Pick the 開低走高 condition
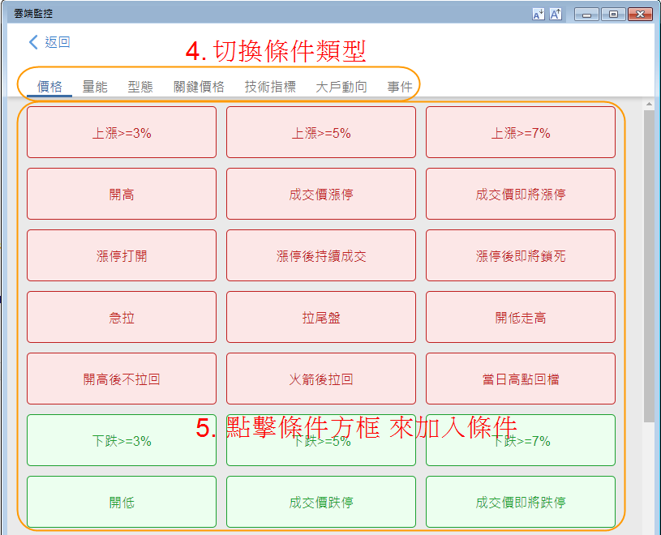Viewport: 661px width, 535px height. (x=521, y=318)
